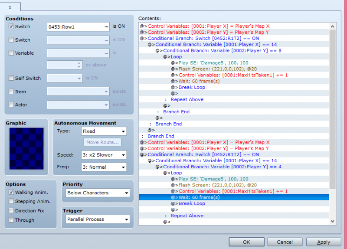
Task: Open the Freq dropdown
Action: pyautogui.click(x=104, y=167)
